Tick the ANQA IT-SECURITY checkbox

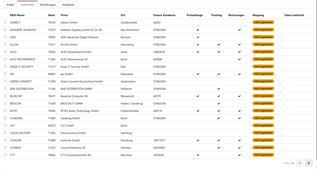click(6, 66)
